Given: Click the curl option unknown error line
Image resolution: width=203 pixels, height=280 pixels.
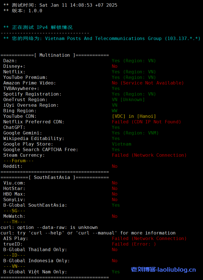Looking at the screenshot, I should [49, 227].
